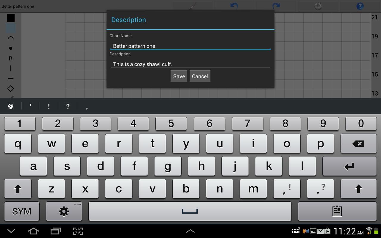Tap the number 8 key
The width and height of the screenshot is (381, 238).
tap(285, 123)
